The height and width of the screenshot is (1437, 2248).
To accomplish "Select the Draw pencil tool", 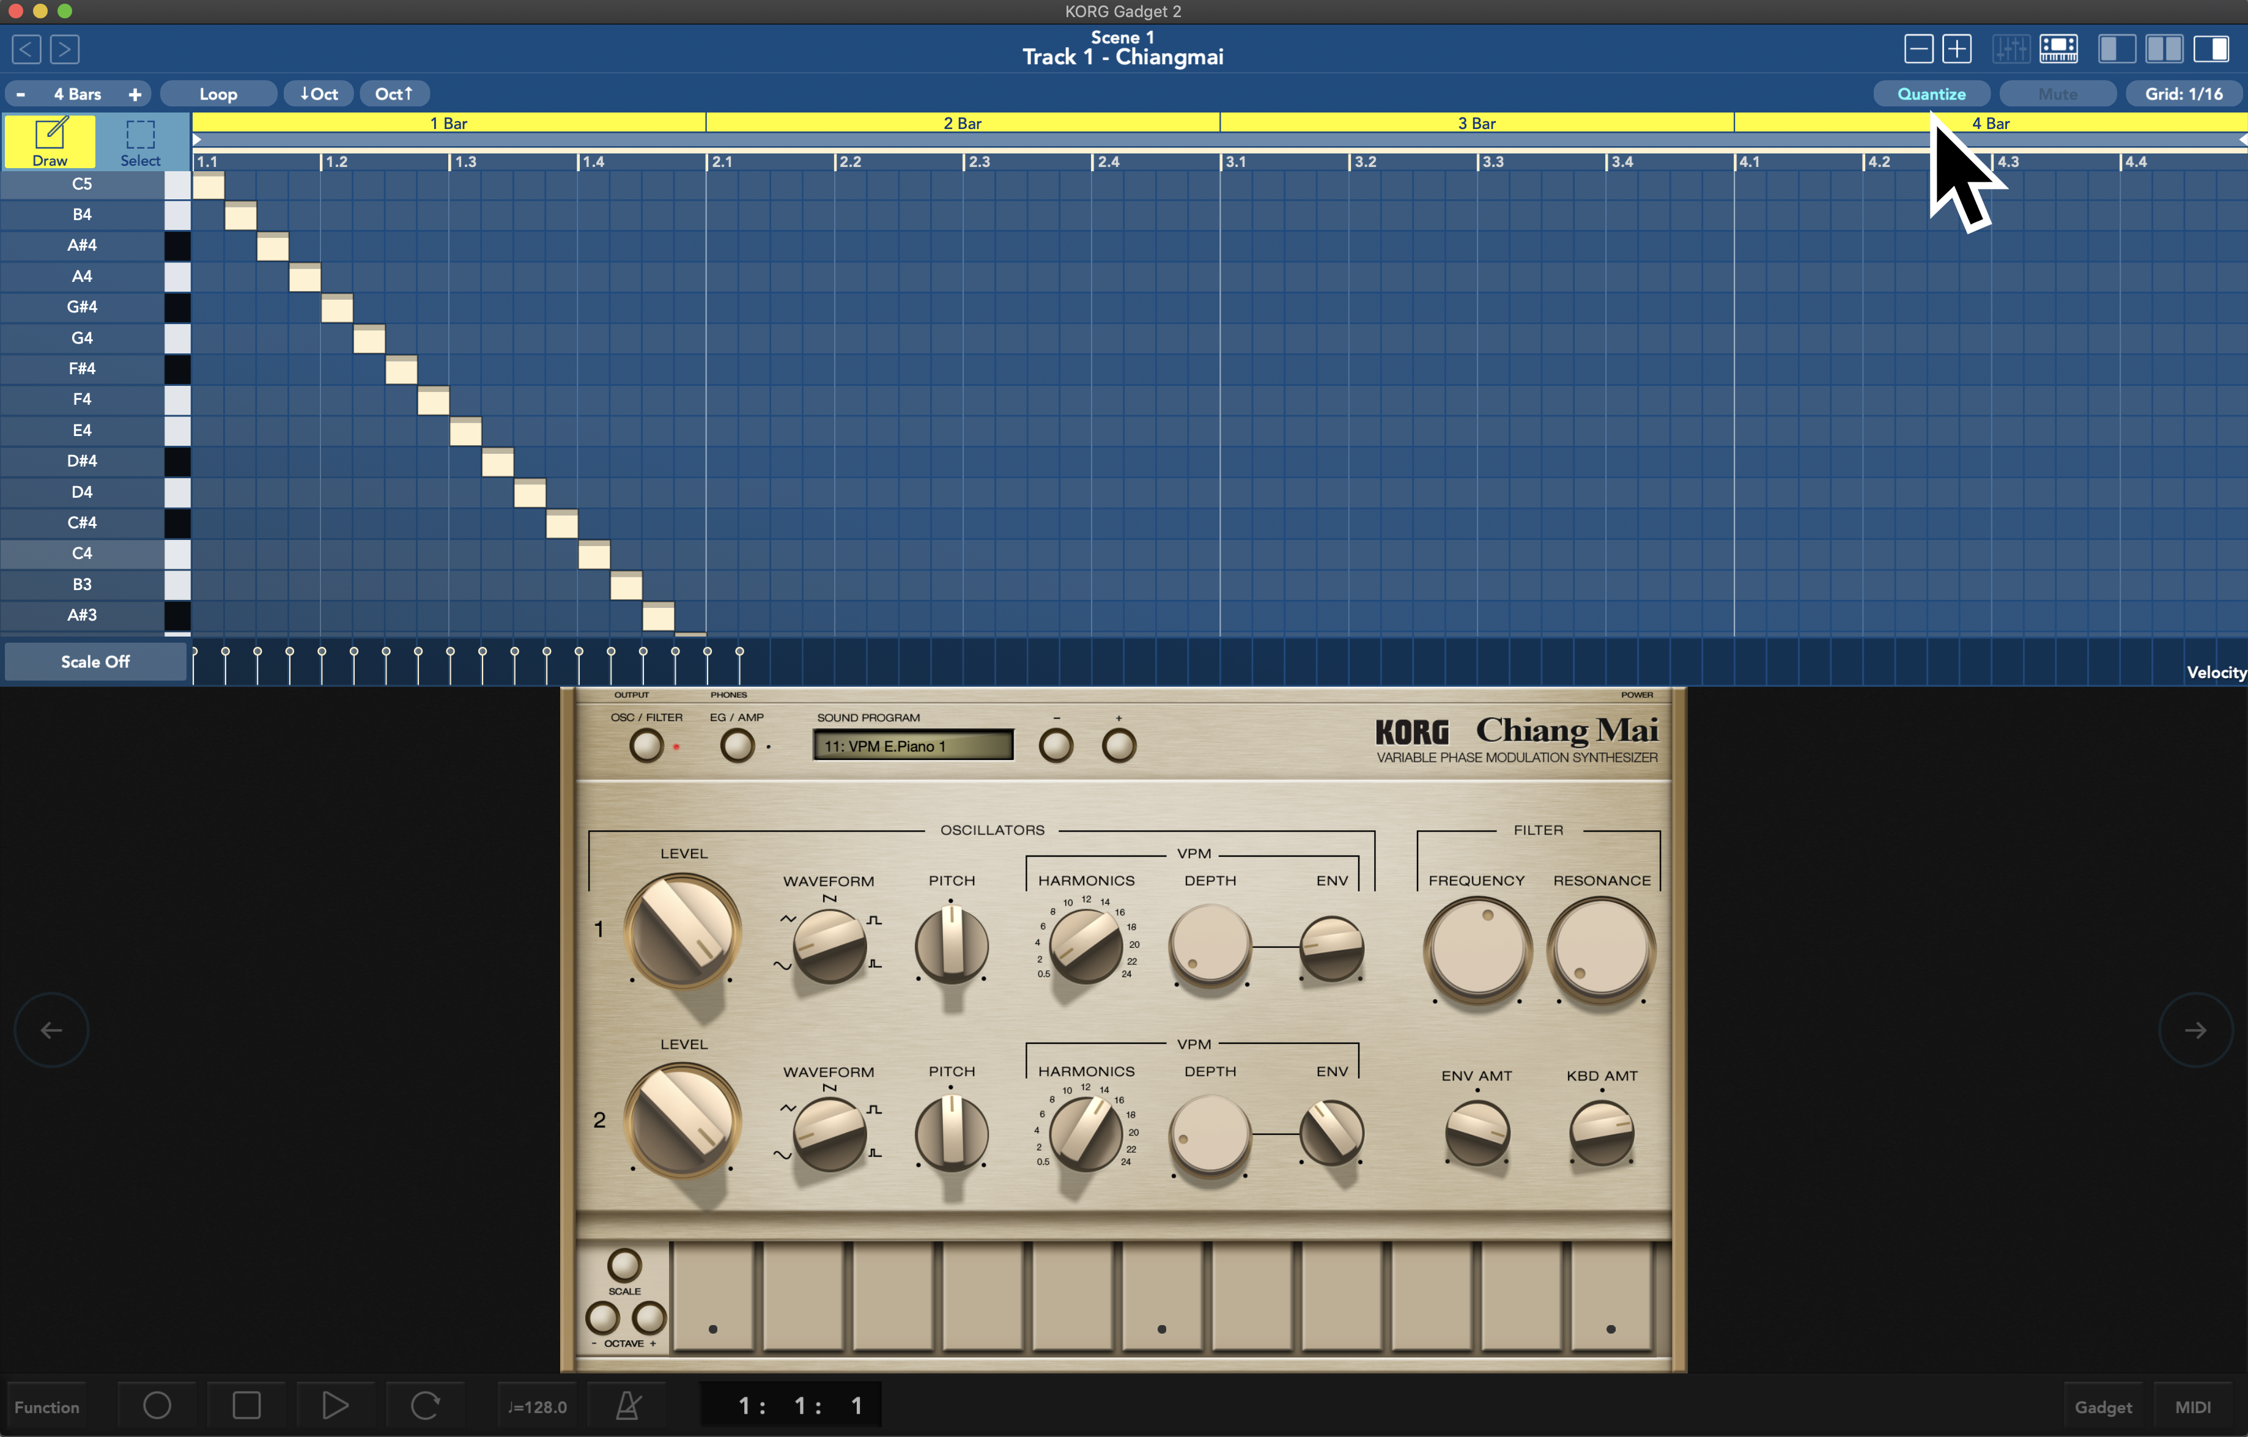I will pos(50,141).
